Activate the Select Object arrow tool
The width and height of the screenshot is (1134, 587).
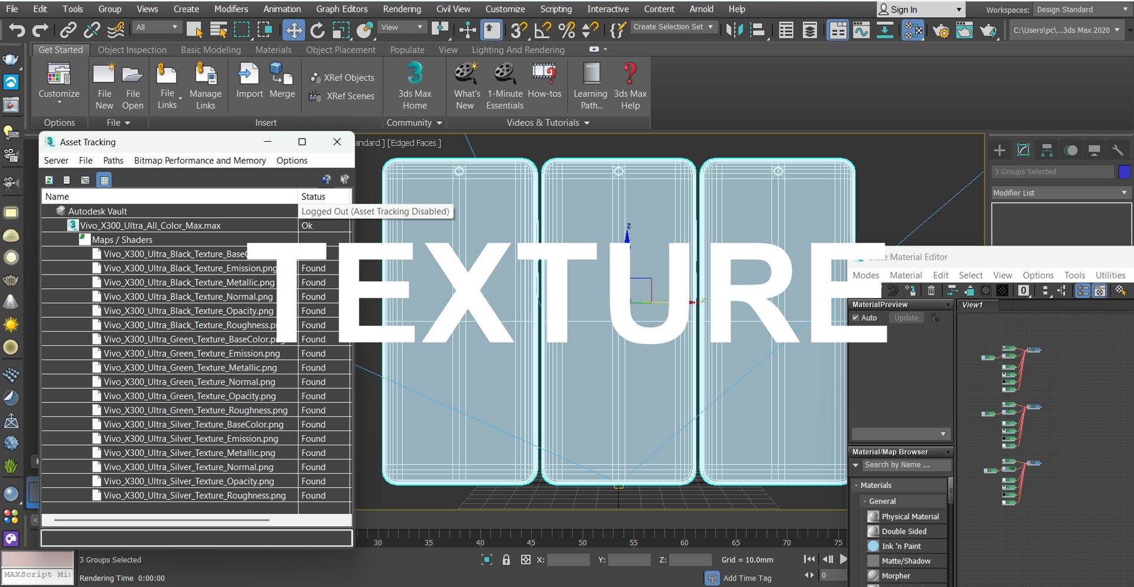coord(194,30)
